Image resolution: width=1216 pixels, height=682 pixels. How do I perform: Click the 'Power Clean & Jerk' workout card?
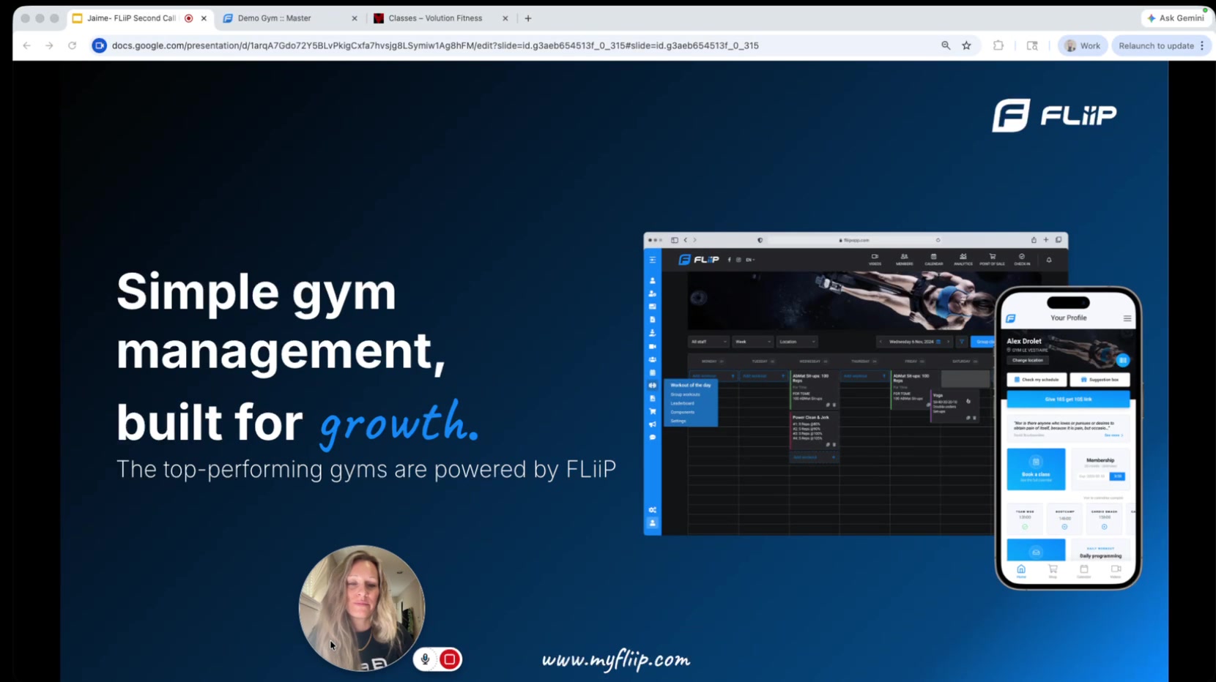point(813,431)
